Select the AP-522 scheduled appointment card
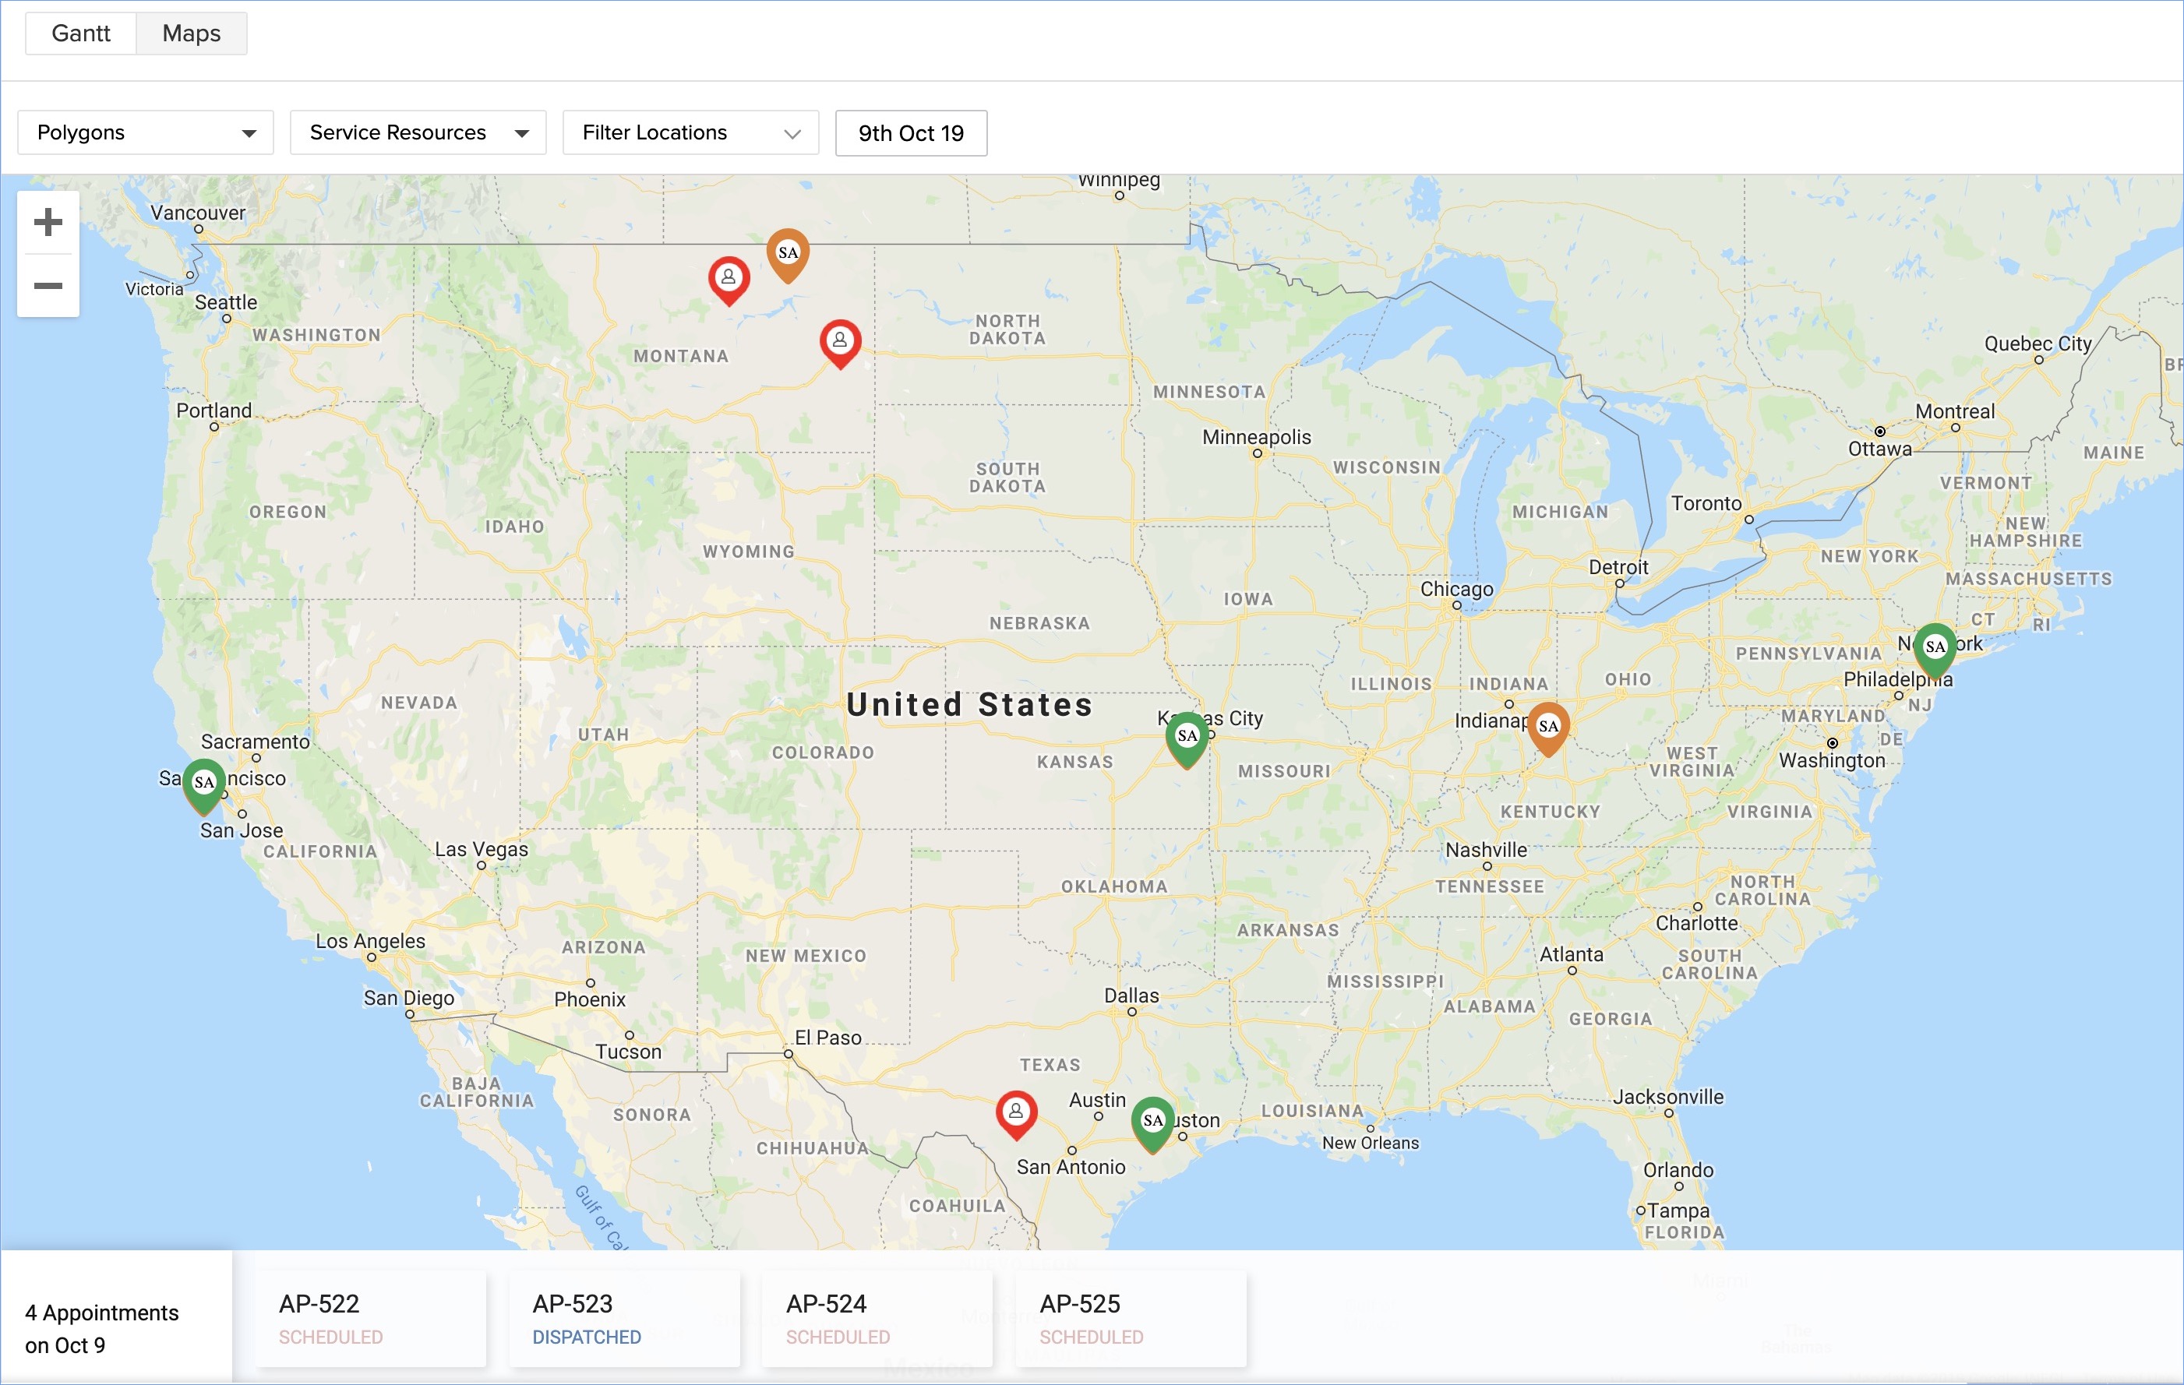 pos(370,1319)
